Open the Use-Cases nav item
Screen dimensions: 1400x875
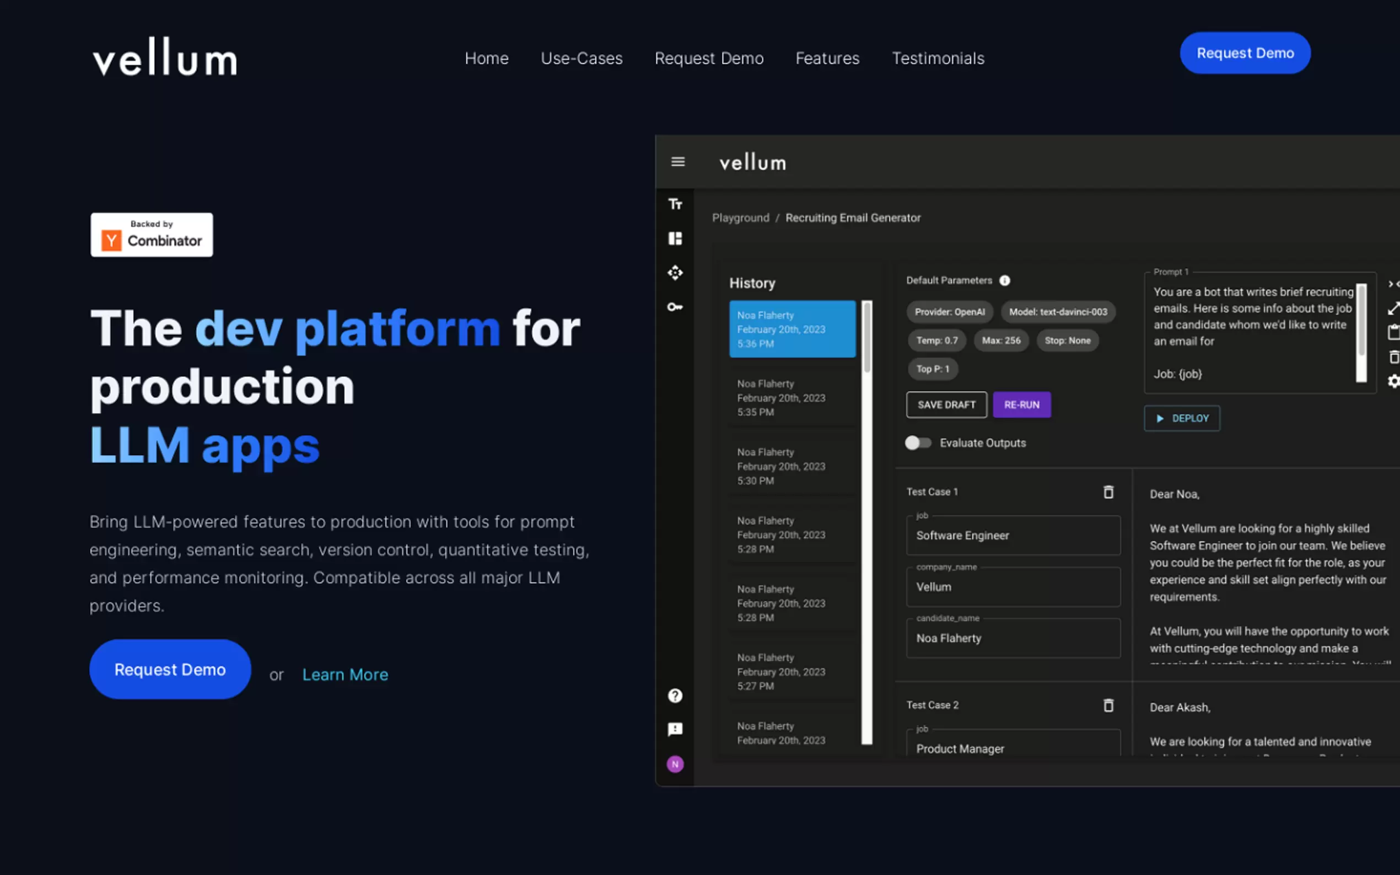(581, 58)
